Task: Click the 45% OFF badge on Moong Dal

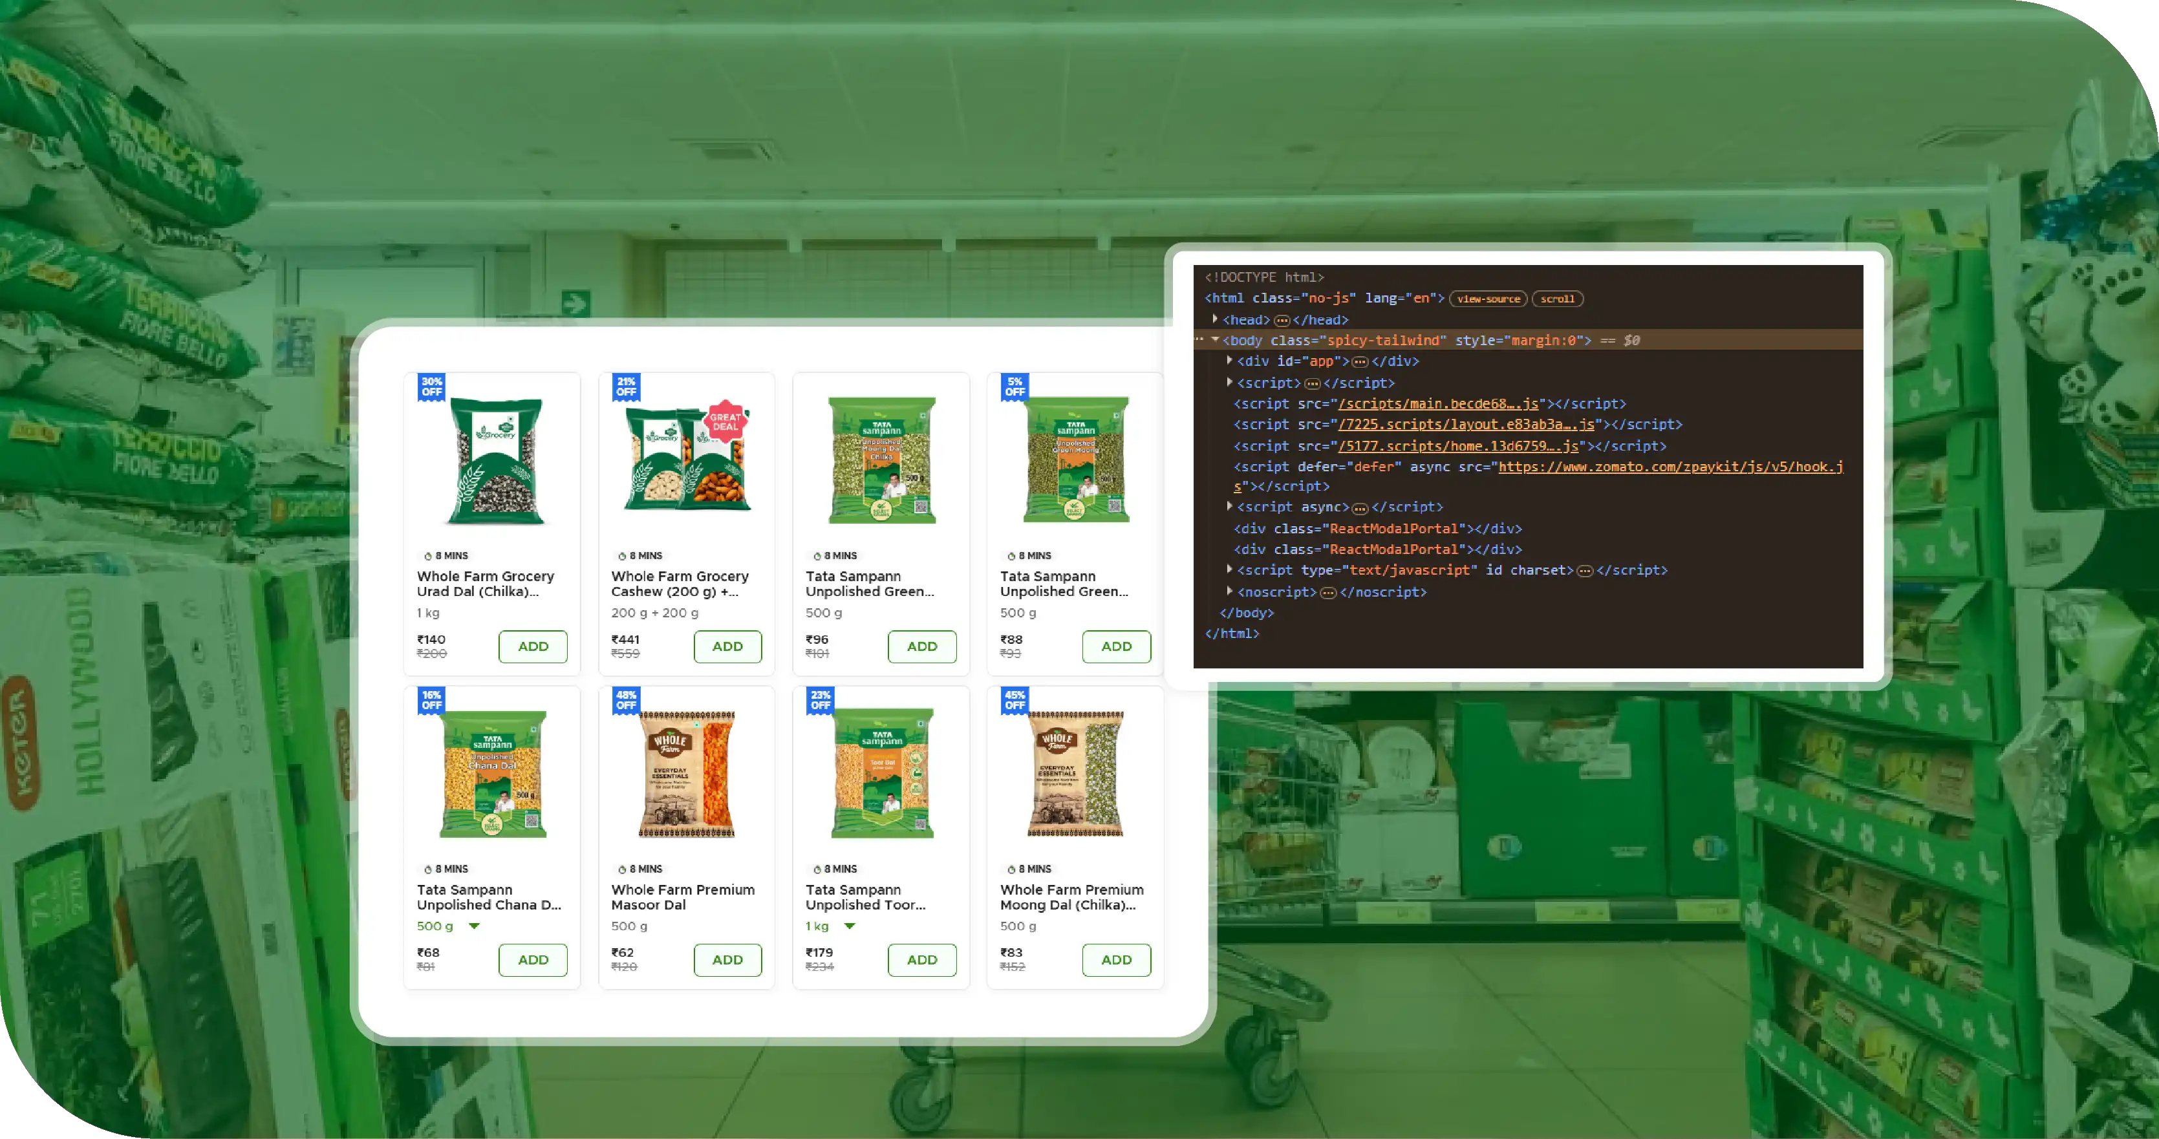Action: (x=1015, y=700)
